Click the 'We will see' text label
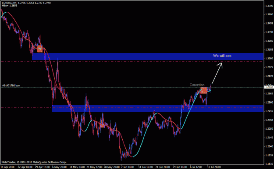Image resolution: width=274 pixels, height=169 pixels. 222,56
